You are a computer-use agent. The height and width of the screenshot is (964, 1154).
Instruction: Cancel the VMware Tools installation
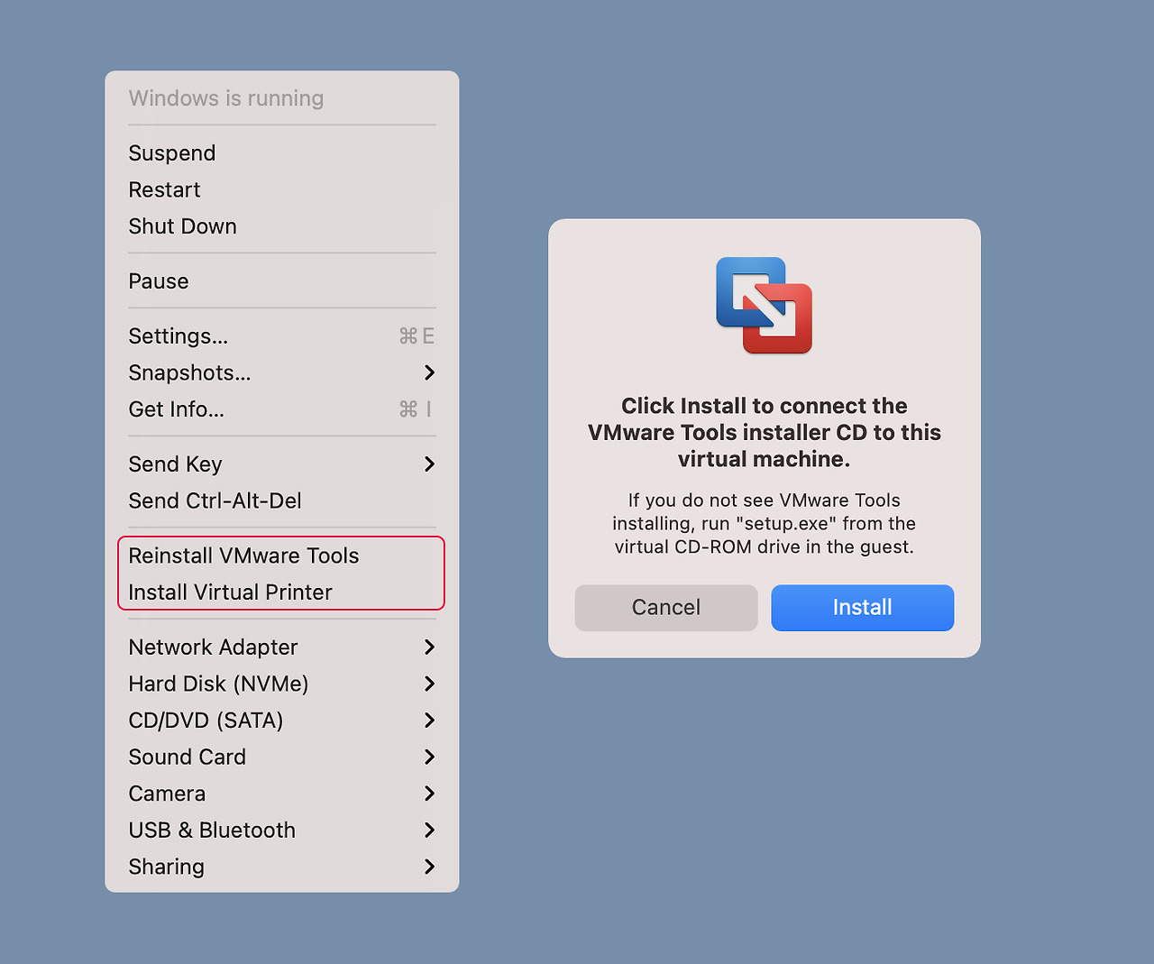(x=665, y=607)
